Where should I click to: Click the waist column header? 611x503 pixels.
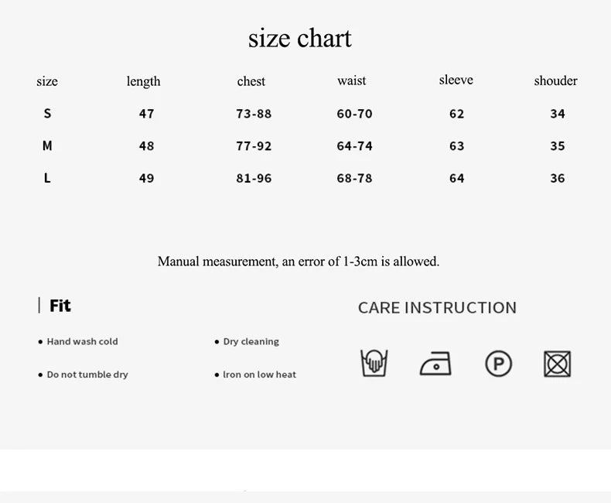[x=352, y=80]
